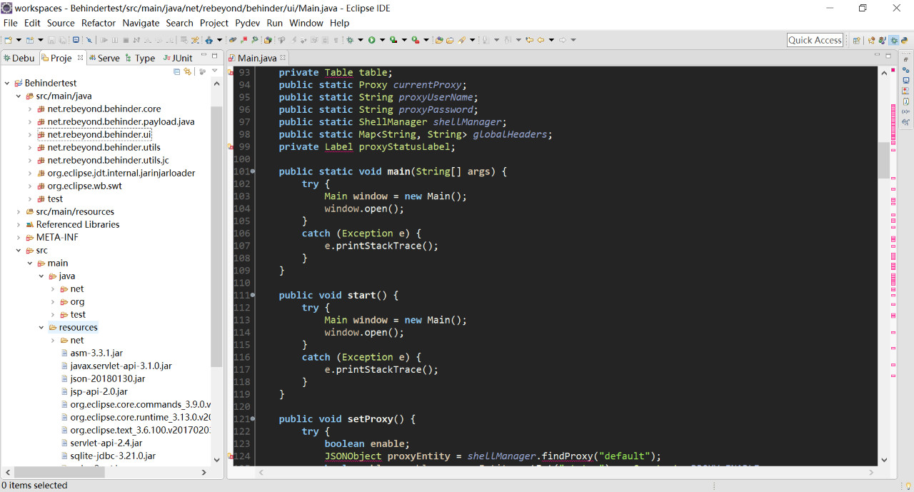
Task: Click the Open Perspective icon
Action: click(x=856, y=40)
